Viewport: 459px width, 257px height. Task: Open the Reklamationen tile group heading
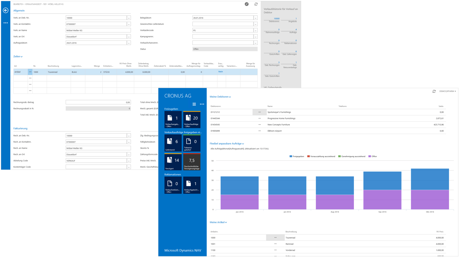click(173, 174)
